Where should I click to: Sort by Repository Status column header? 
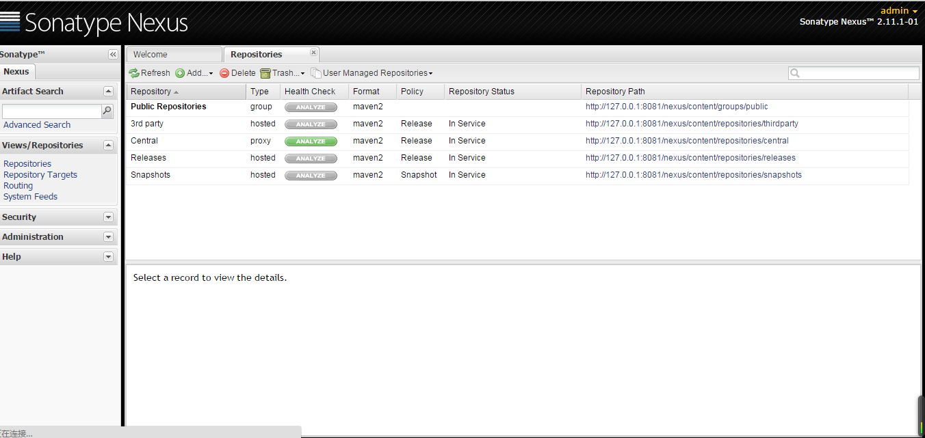(512, 92)
